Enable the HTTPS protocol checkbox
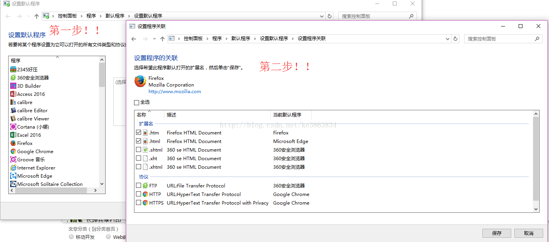This screenshot has height=242, width=549. click(x=138, y=203)
